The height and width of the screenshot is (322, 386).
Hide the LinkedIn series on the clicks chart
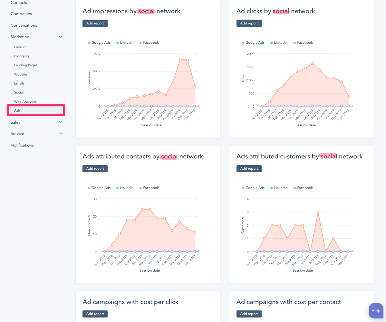(279, 42)
